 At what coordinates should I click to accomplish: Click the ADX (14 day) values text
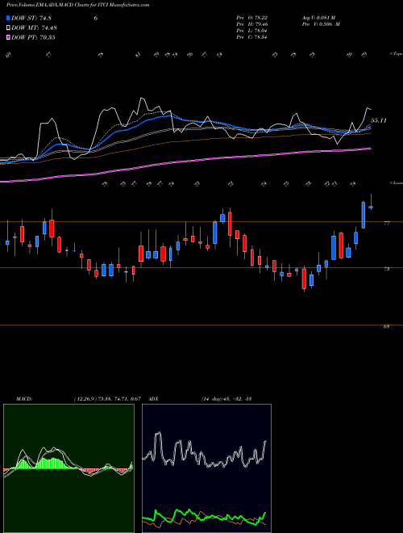pyautogui.click(x=226, y=399)
